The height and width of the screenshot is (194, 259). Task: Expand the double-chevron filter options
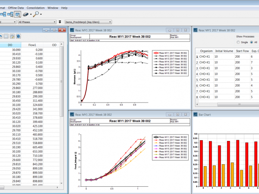60,22
